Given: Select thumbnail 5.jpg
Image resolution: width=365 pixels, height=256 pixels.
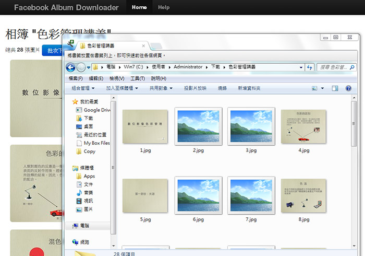Looking at the screenshot, I should tap(145, 195).
